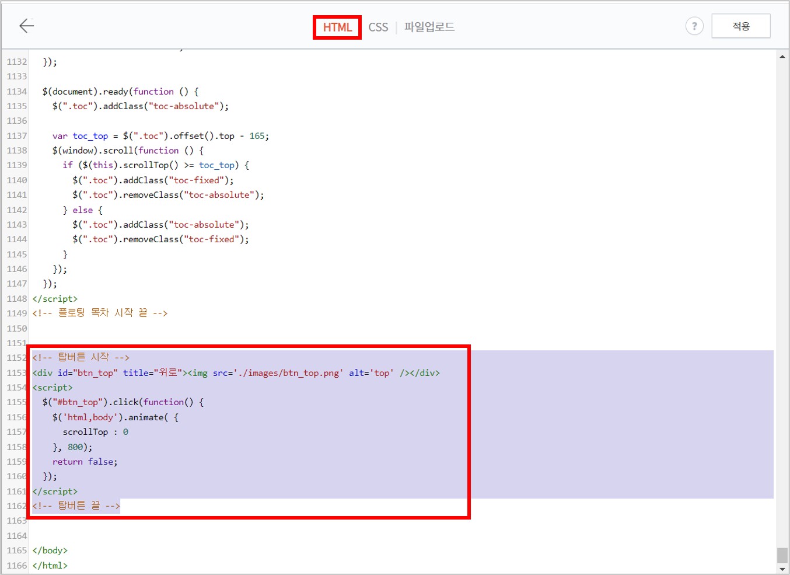Click the vertical scrollbar thumb

point(782,555)
